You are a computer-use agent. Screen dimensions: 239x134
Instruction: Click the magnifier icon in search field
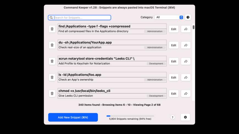51,18
